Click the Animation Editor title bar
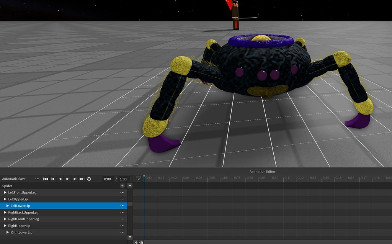The height and width of the screenshot is (244, 392). click(263, 172)
